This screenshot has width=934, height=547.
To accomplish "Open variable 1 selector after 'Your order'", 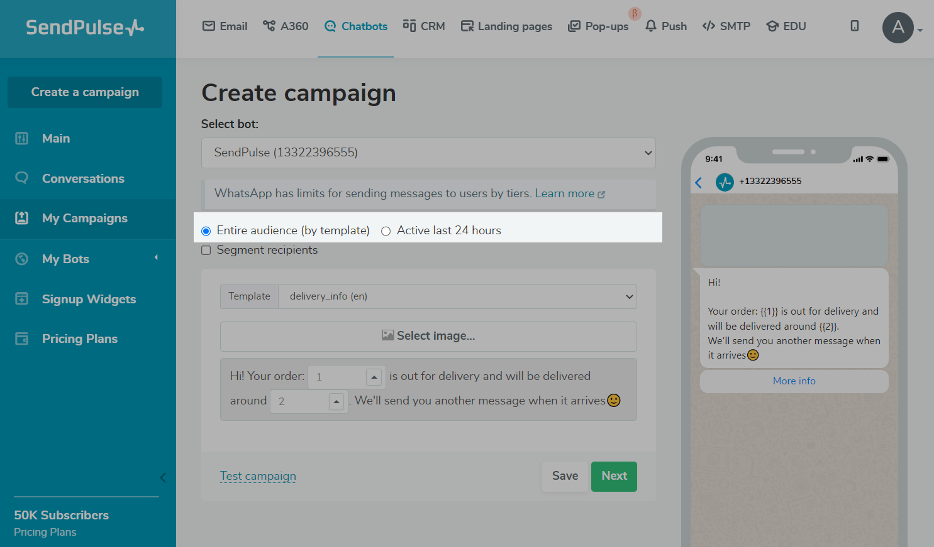I will (374, 377).
